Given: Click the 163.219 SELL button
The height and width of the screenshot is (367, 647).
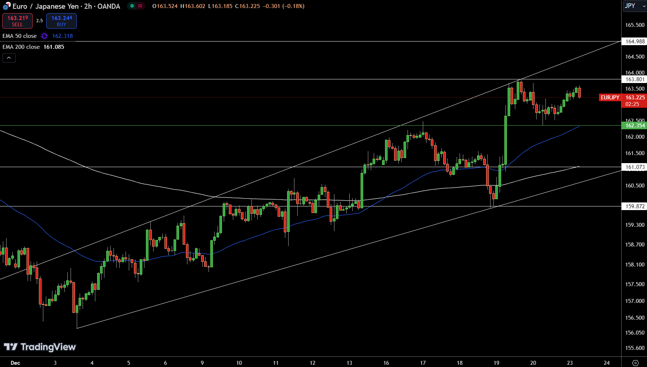Looking at the screenshot, I should [x=17, y=21].
